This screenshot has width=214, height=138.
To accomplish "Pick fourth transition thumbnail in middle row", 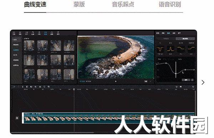I will pos(69,60).
